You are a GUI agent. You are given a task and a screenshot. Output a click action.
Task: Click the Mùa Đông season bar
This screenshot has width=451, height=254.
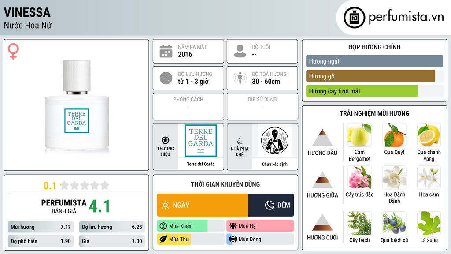pyautogui.click(x=260, y=239)
